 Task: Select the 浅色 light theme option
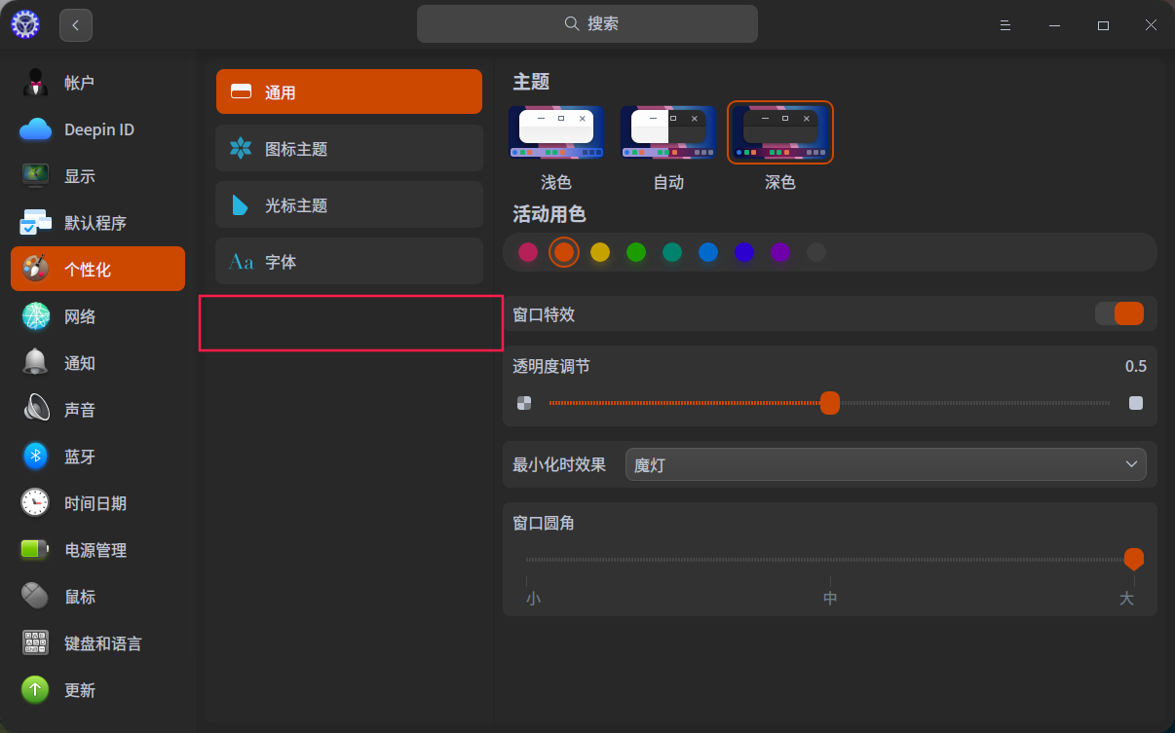pyautogui.click(x=555, y=132)
